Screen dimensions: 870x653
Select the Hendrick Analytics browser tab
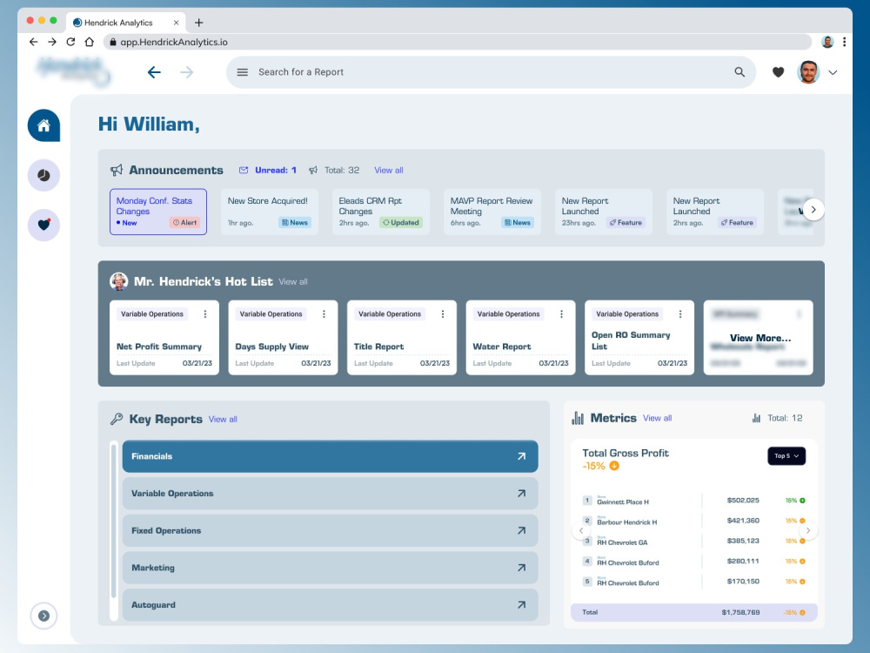(126, 23)
